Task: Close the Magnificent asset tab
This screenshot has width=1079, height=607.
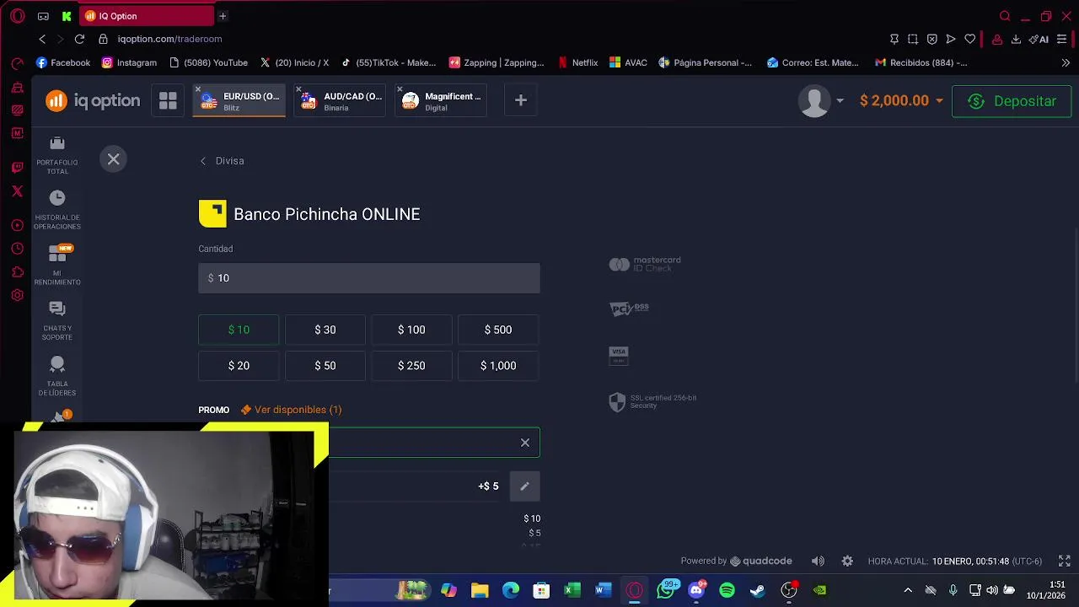Action: point(400,89)
